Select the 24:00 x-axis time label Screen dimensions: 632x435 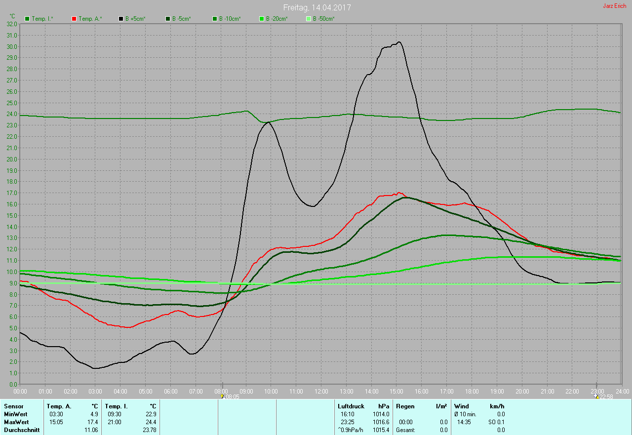click(x=622, y=392)
